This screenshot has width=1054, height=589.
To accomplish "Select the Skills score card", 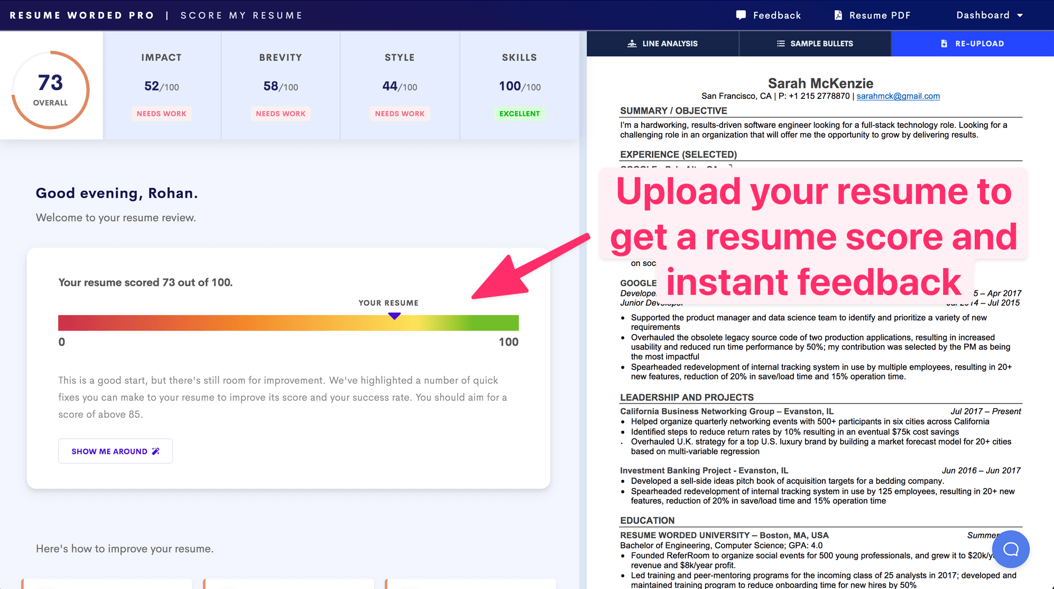I will 519,86.
